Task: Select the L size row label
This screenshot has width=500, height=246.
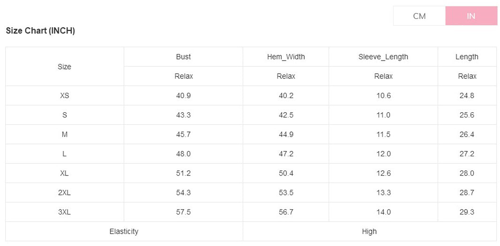Action: (65, 154)
